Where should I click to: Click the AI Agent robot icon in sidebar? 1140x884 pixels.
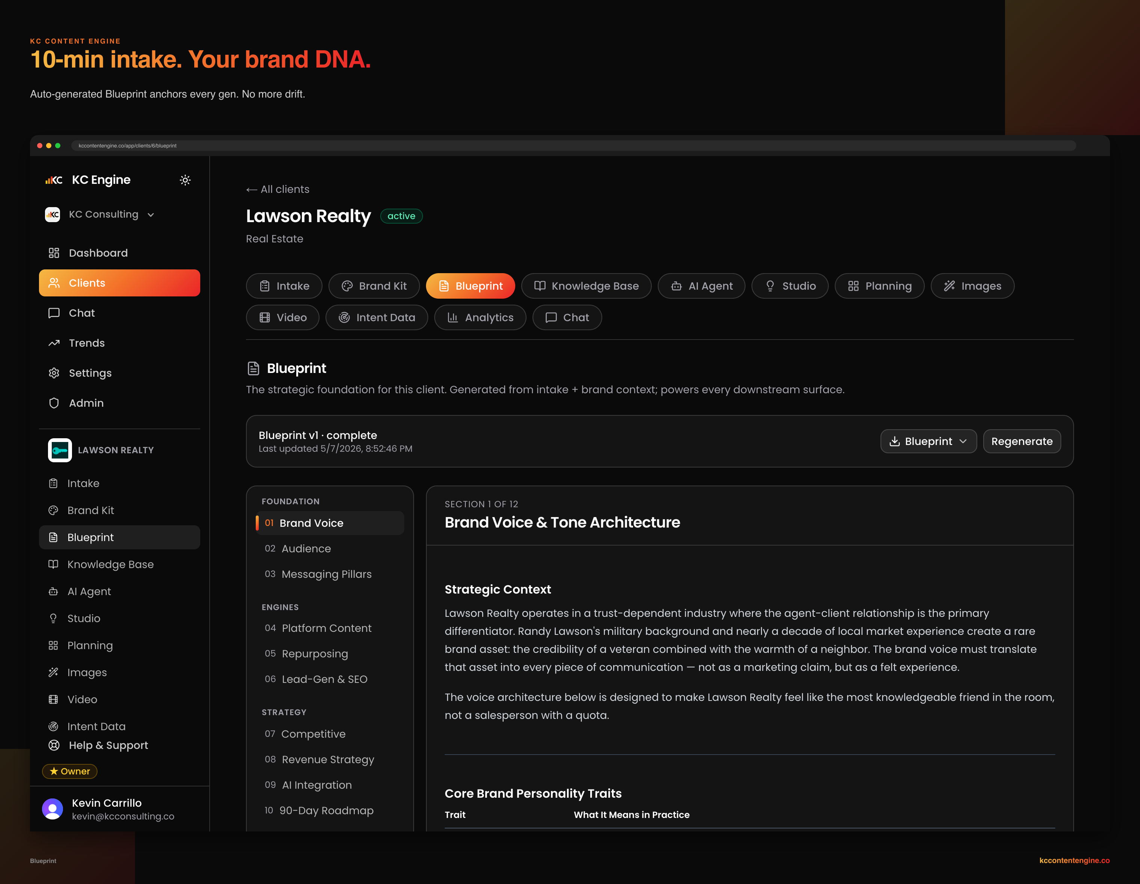tap(53, 592)
